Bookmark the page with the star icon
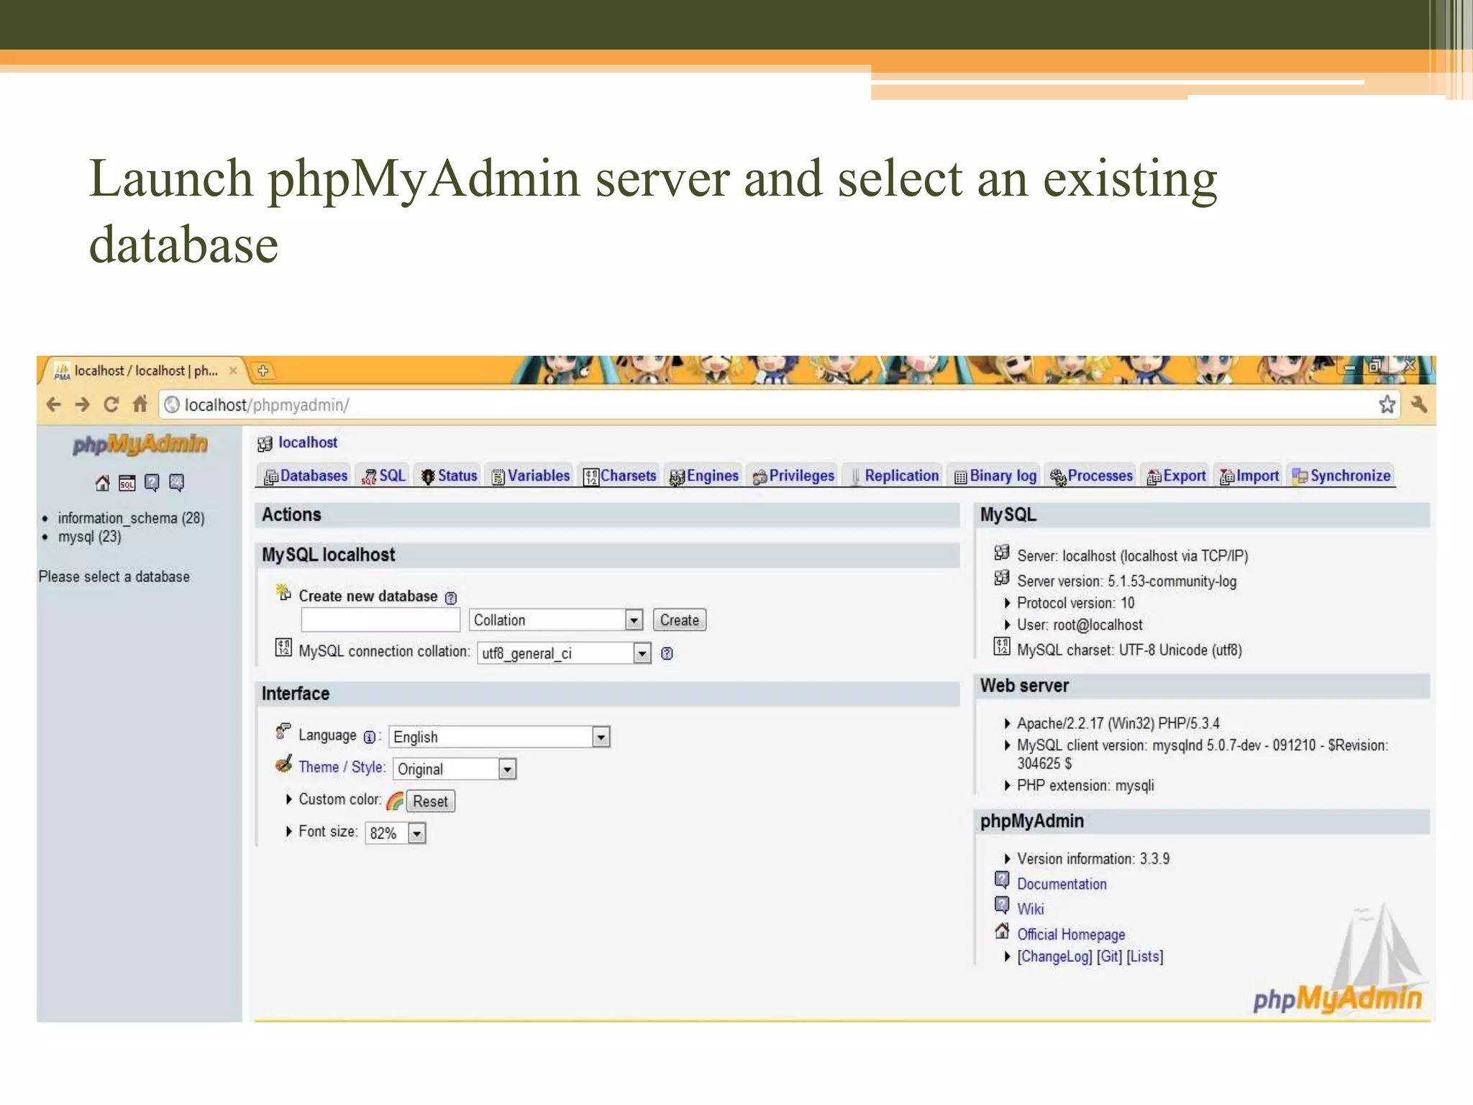The width and height of the screenshot is (1473, 1105). pyautogui.click(x=1387, y=404)
